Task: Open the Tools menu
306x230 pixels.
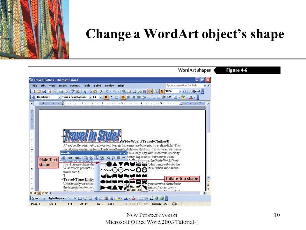Action: pos(87,86)
